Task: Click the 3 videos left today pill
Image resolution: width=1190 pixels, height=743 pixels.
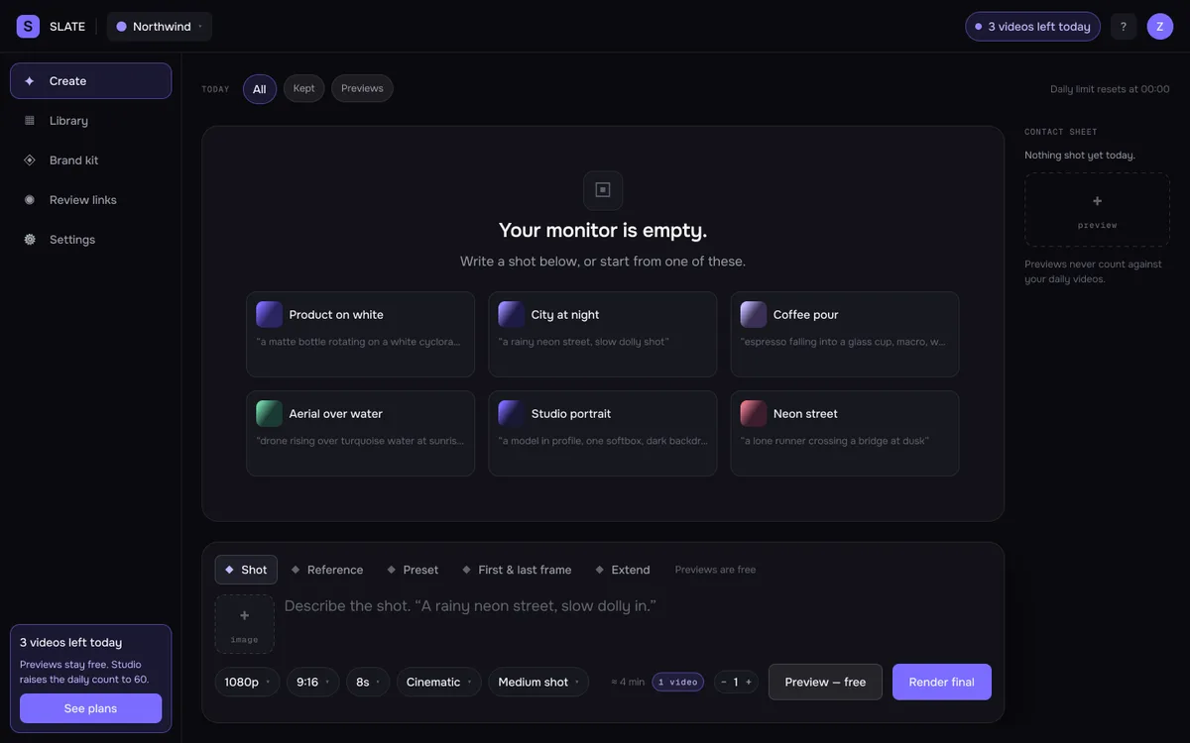Action: coord(1033,27)
